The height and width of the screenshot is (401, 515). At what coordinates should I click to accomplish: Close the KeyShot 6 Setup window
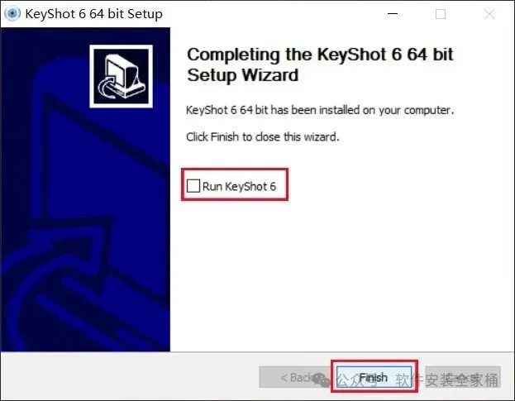click(489, 14)
